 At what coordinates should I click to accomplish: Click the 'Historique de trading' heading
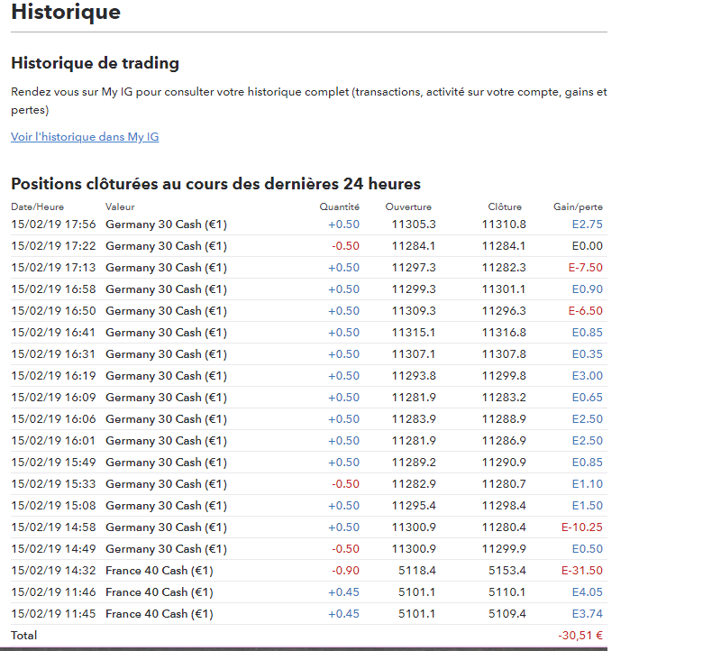pos(96,63)
